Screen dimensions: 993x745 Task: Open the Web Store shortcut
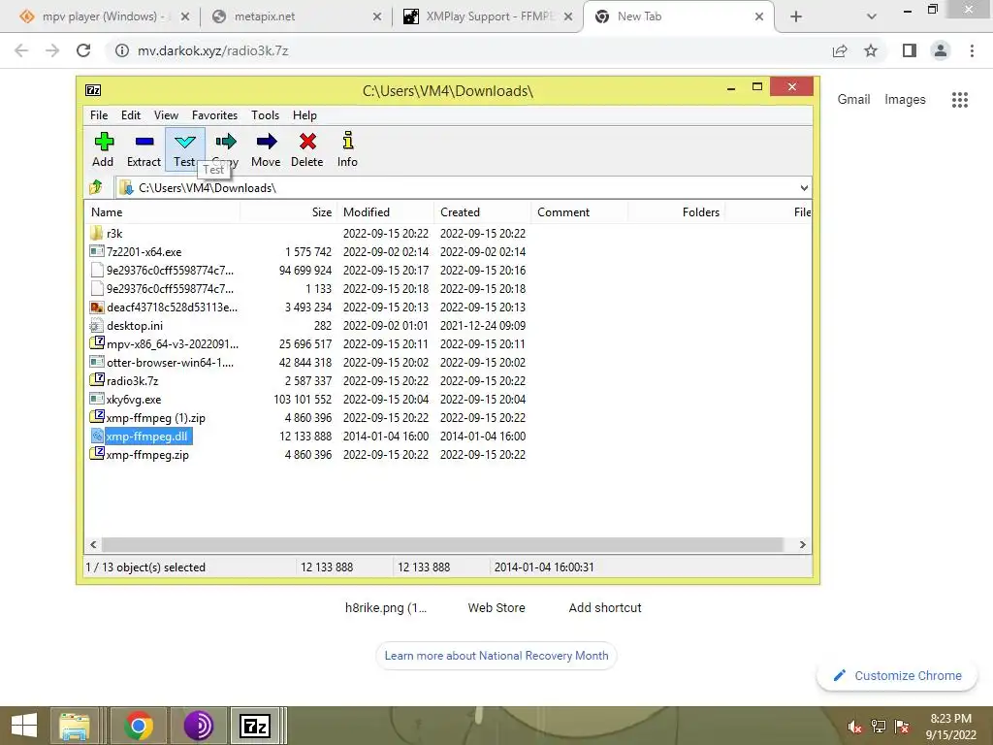(x=496, y=607)
